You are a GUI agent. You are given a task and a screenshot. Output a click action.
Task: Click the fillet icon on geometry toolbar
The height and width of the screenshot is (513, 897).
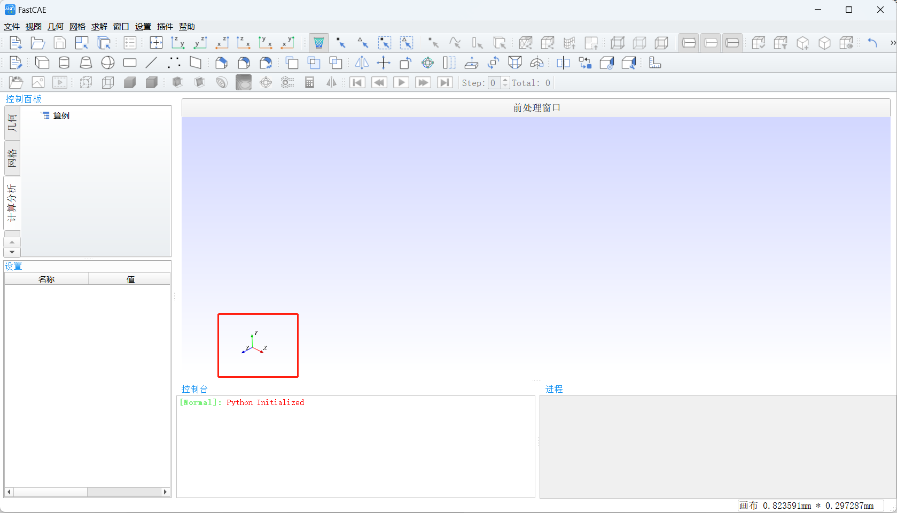point(244,63)
